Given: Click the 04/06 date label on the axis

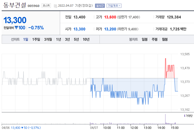Looking at the screenshot, I should pos(6,128).
